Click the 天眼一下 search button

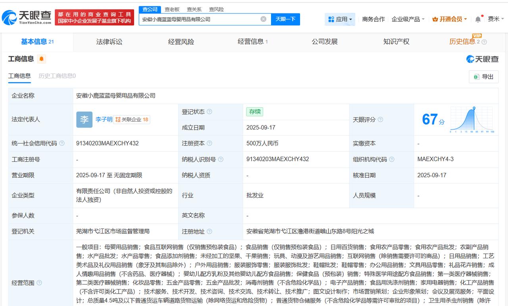[x=285, y=19]
